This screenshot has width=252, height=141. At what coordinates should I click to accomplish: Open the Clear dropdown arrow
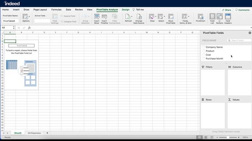pos(156,16)
